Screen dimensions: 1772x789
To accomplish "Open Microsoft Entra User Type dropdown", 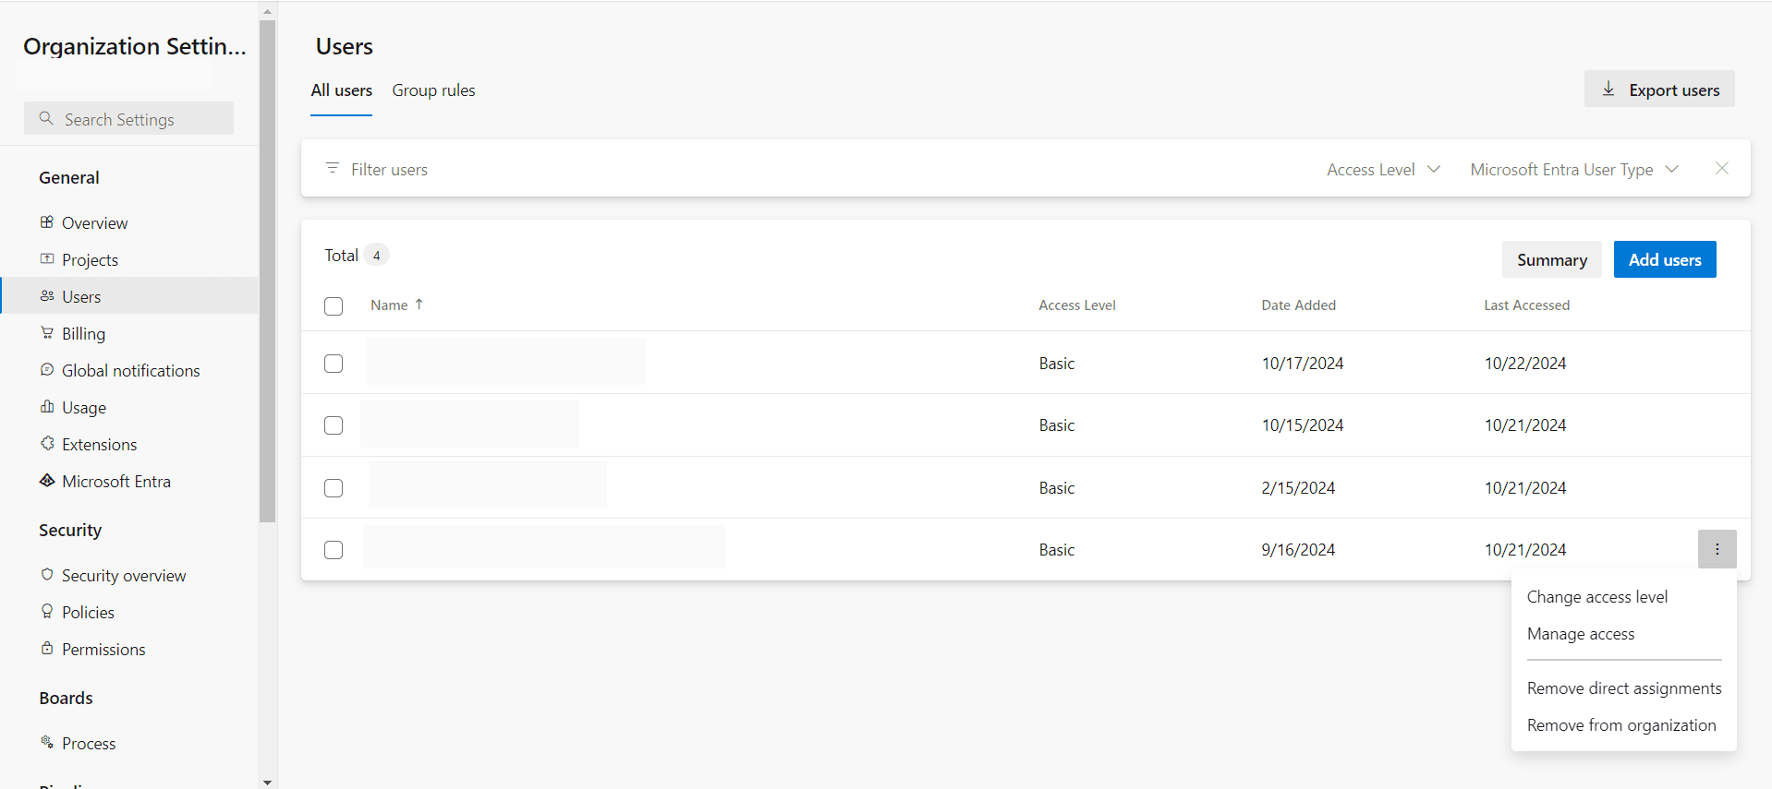I will (x=1573, y=170).
